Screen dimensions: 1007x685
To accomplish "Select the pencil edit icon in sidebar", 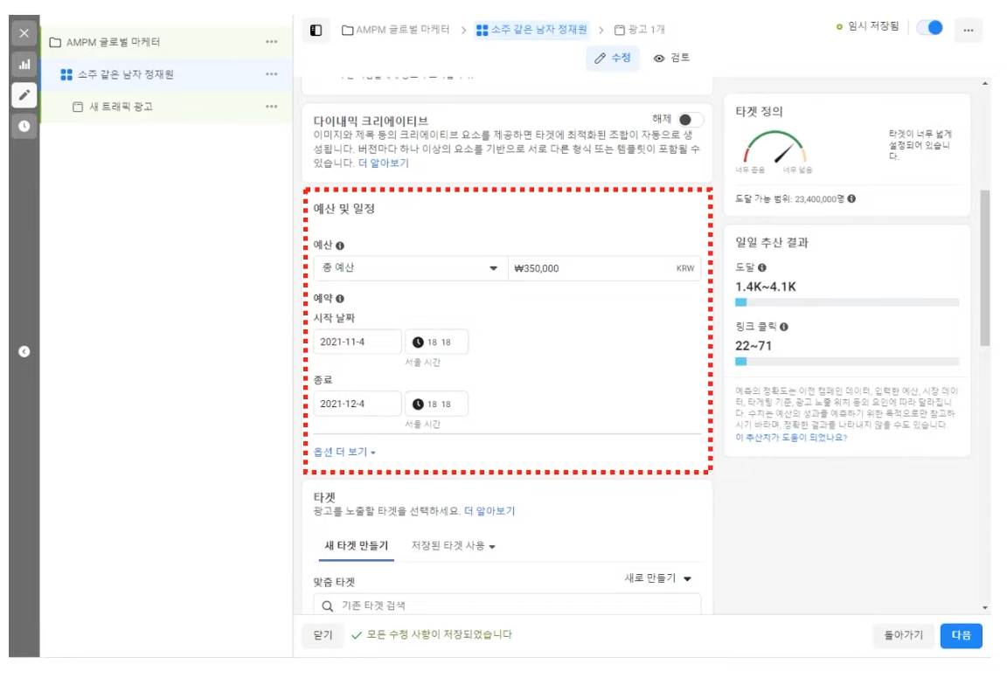I will [24, 95].
